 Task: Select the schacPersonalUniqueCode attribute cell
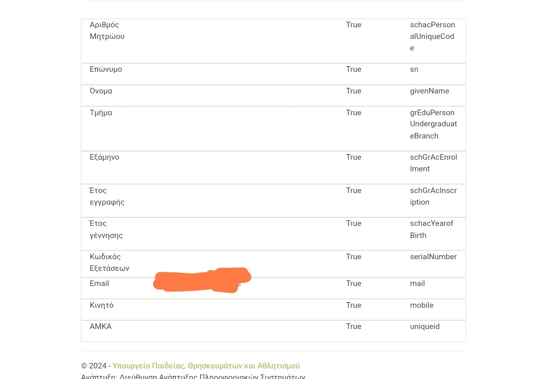(x=432, y=36)
